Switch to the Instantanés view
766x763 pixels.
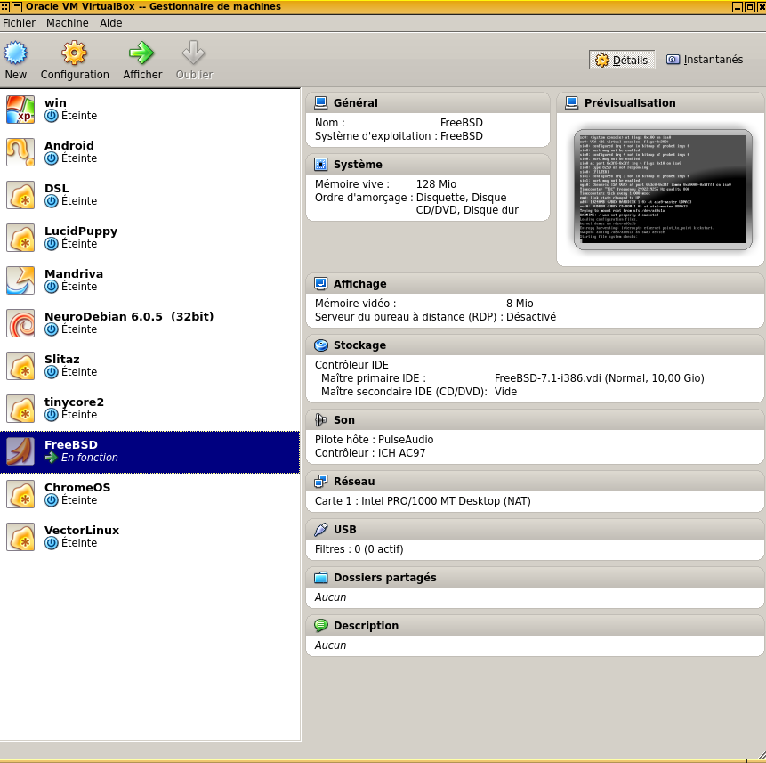[x=705, y=60]
